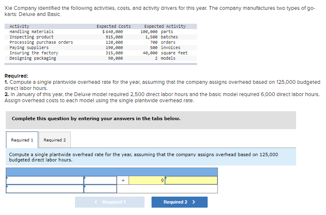This screenshot has width=326, height=215.
Task: Click the '2 models' activity value
Action: 165,58
